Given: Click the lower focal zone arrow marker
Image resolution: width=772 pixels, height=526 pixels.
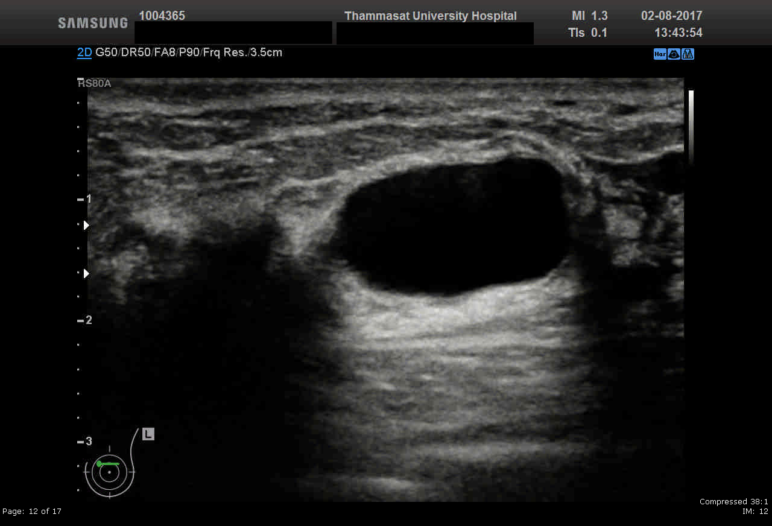Looking at the screenshot, I should point(86,273).
